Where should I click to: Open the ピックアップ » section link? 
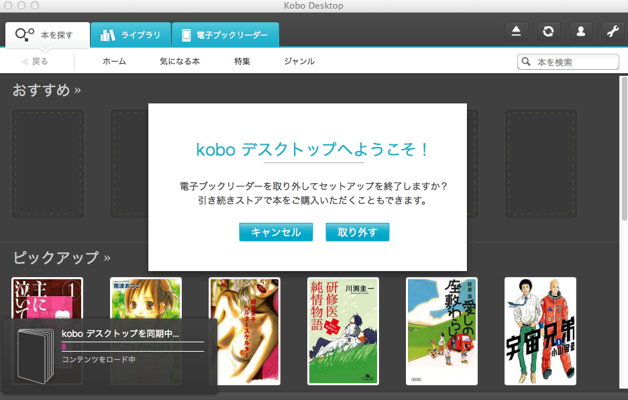[62, 257]
